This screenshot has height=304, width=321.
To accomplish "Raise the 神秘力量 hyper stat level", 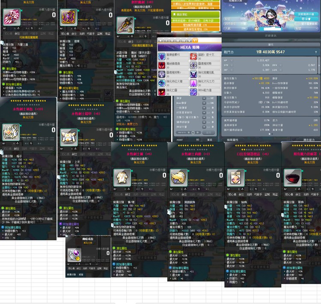I will pos(204,127).
